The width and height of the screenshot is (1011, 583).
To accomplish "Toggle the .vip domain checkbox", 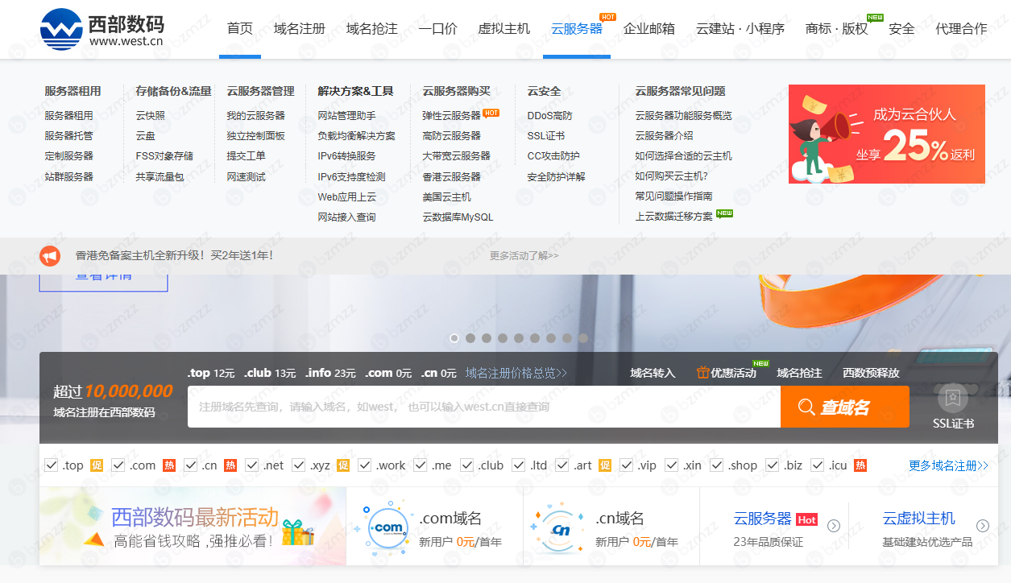I will click(626, 465).
